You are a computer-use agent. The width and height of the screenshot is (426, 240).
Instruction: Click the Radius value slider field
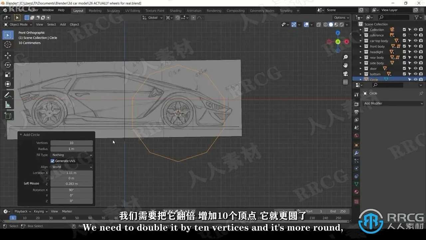click(72, 149)
